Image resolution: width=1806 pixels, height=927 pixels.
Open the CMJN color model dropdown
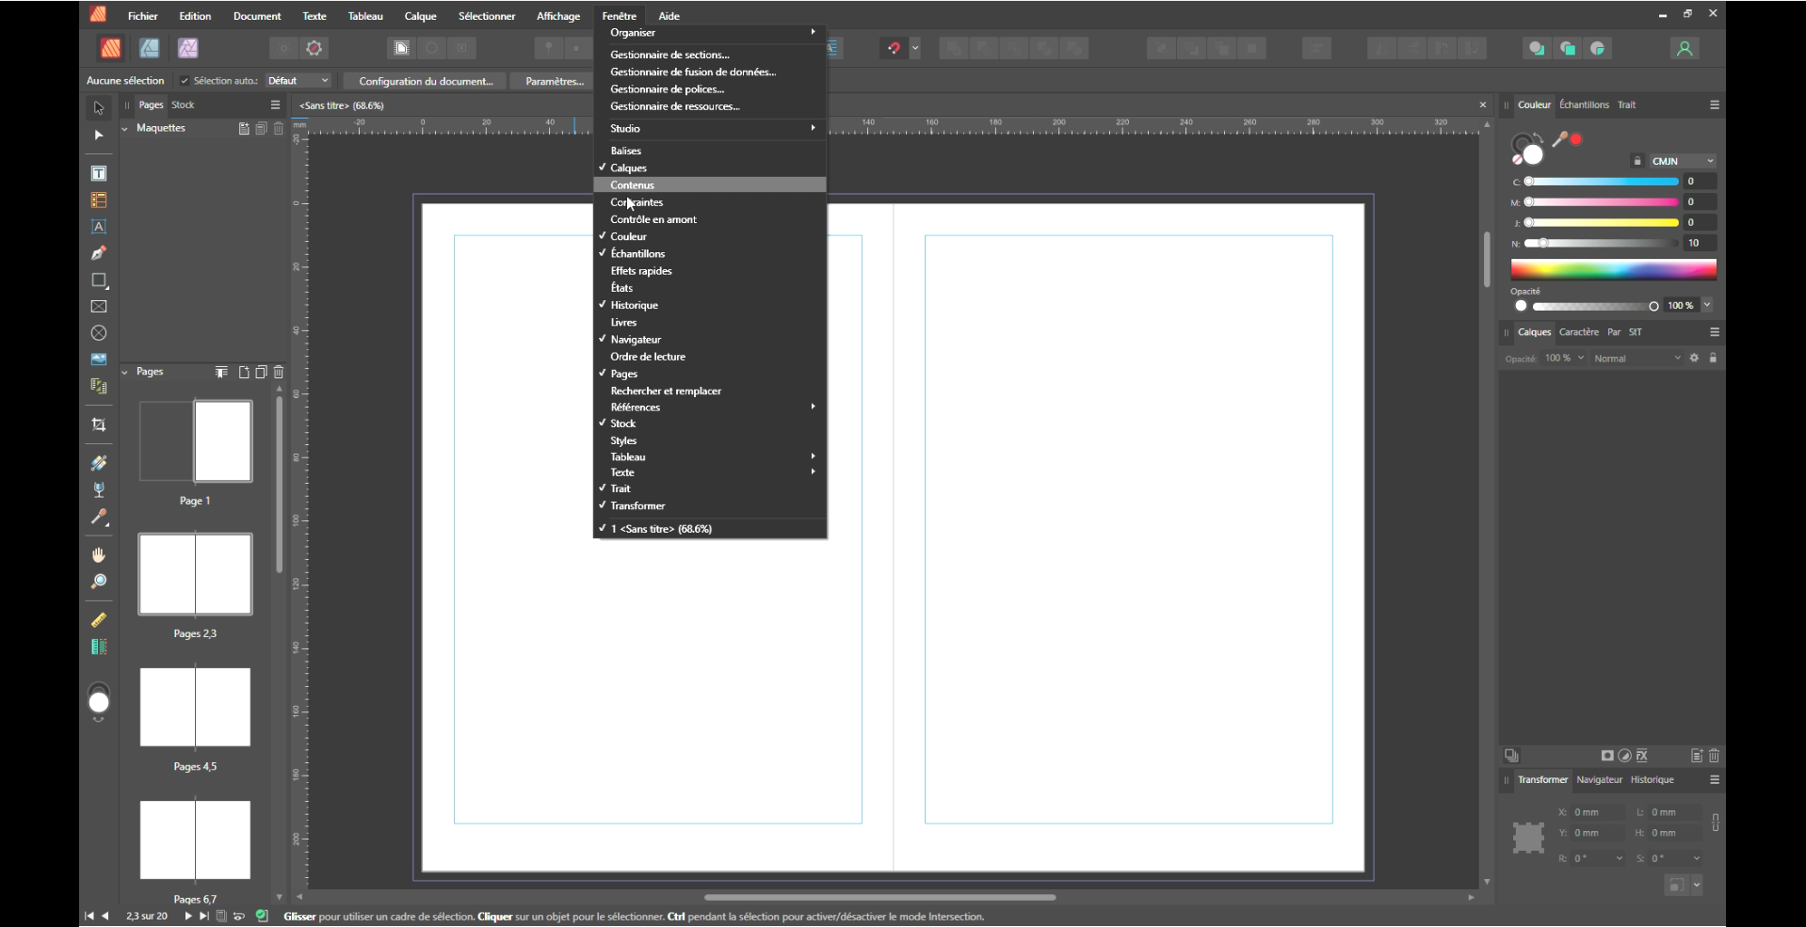pyautogui.click(x=1683, y=161)
